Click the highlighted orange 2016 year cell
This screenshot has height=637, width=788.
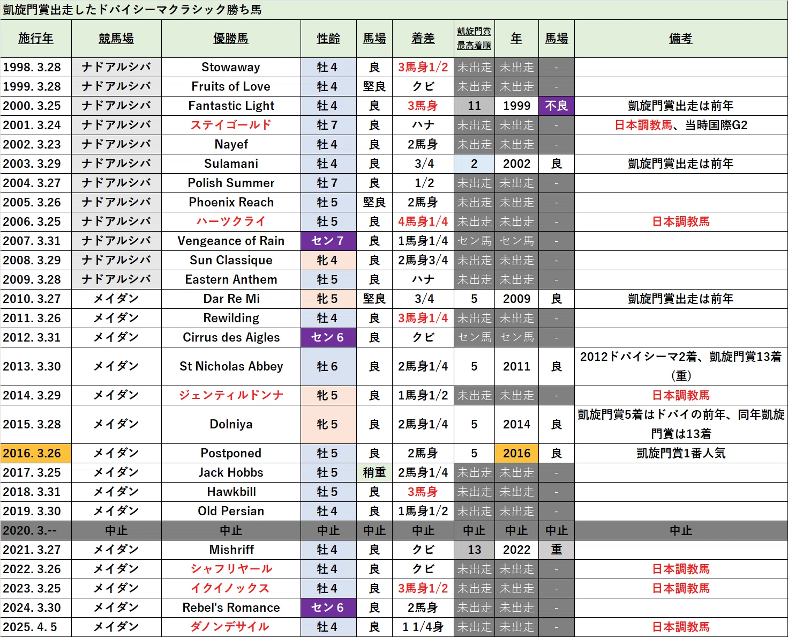coord(516,453)
